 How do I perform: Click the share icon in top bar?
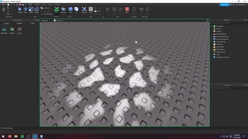(233, 5)
